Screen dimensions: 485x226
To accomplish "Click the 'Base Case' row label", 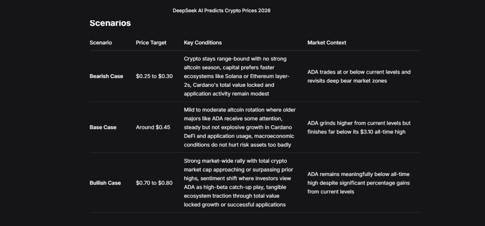I will (x=103, y=127).
